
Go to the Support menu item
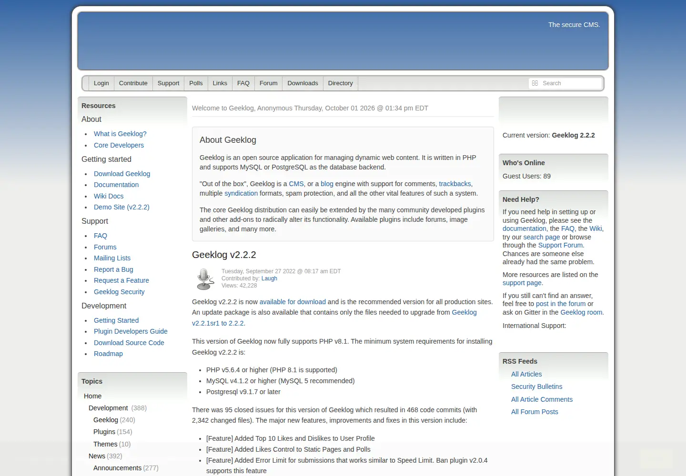pos(168,83)
